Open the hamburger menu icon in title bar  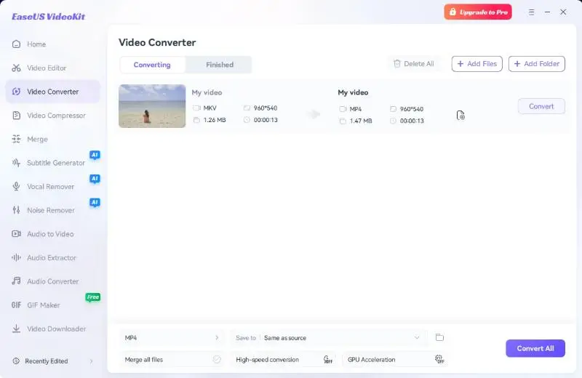[532, 12]
